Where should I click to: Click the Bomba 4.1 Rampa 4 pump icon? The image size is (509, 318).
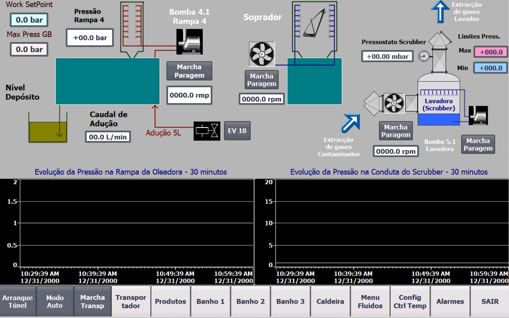point(189,42)
